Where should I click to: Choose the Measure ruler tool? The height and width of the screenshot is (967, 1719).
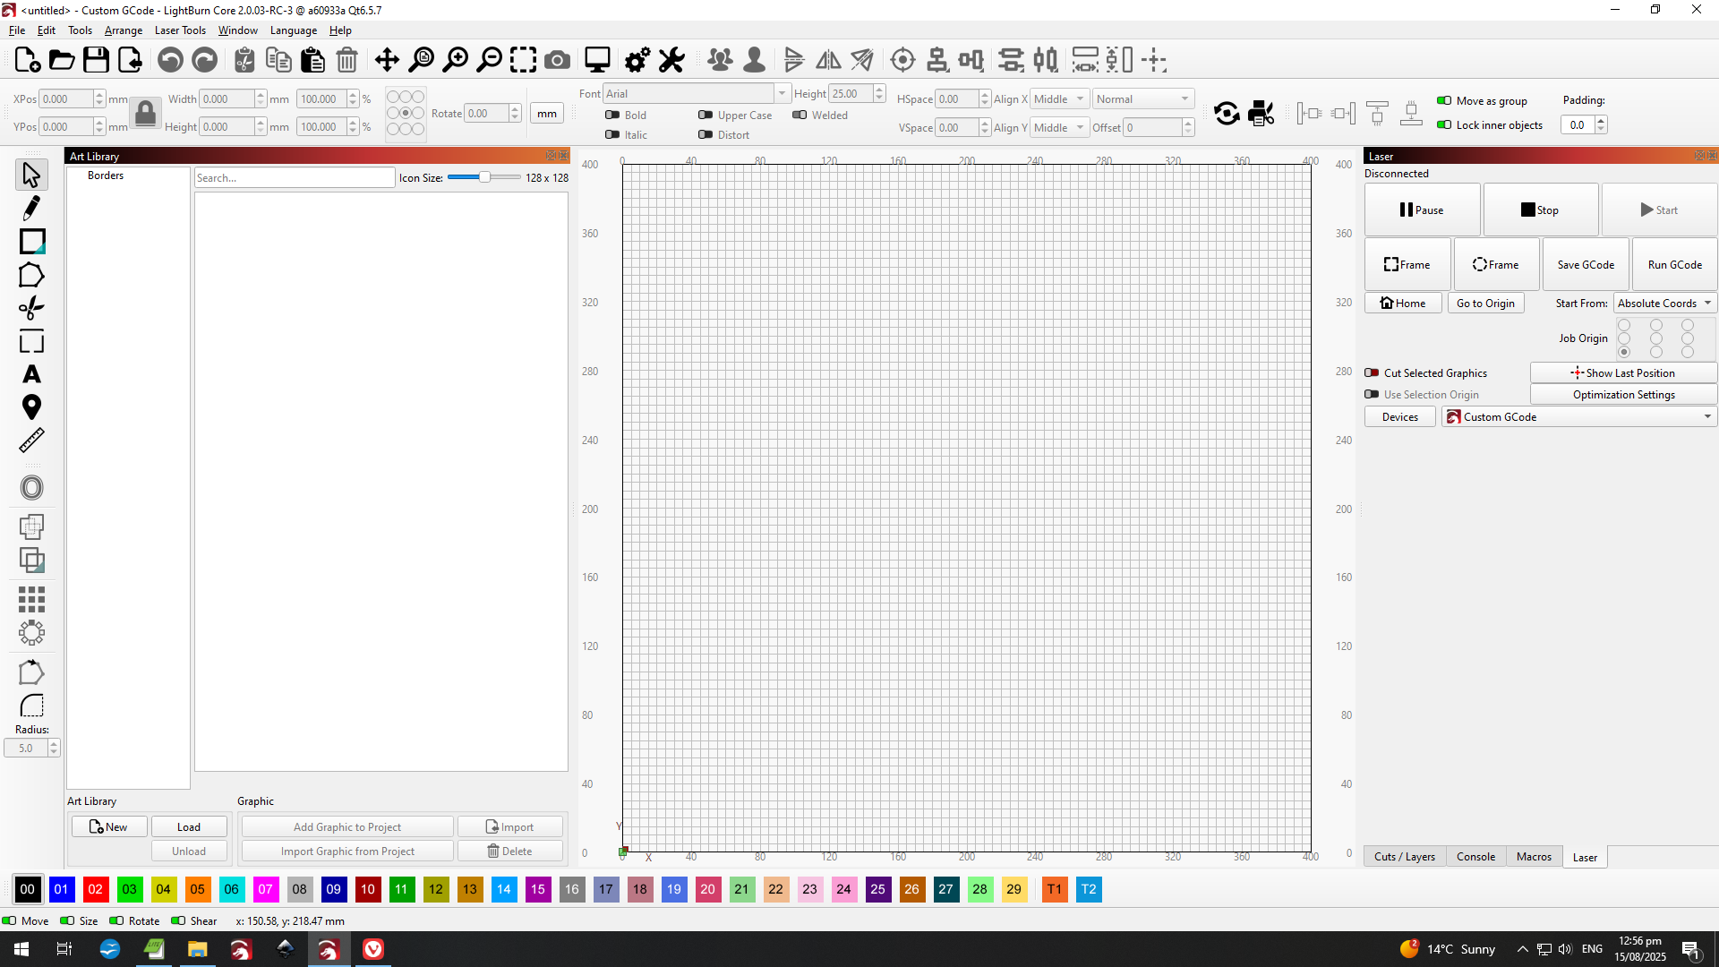pyautogui.click(x=31, y=441)
